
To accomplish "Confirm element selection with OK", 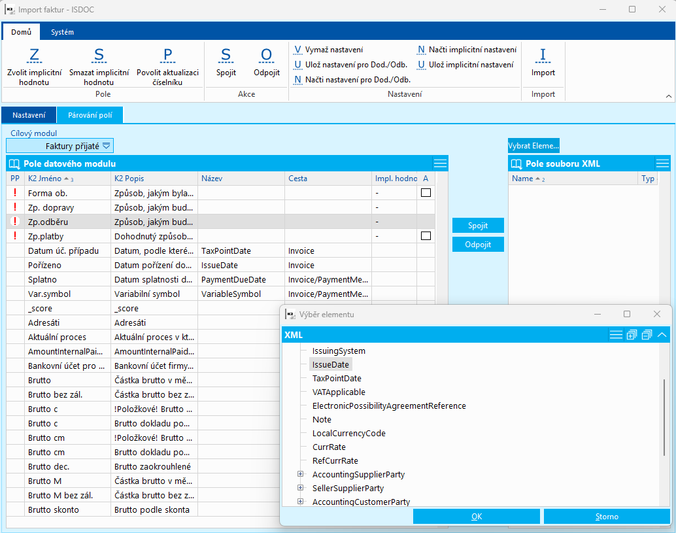I will click(x=476, y=517).
